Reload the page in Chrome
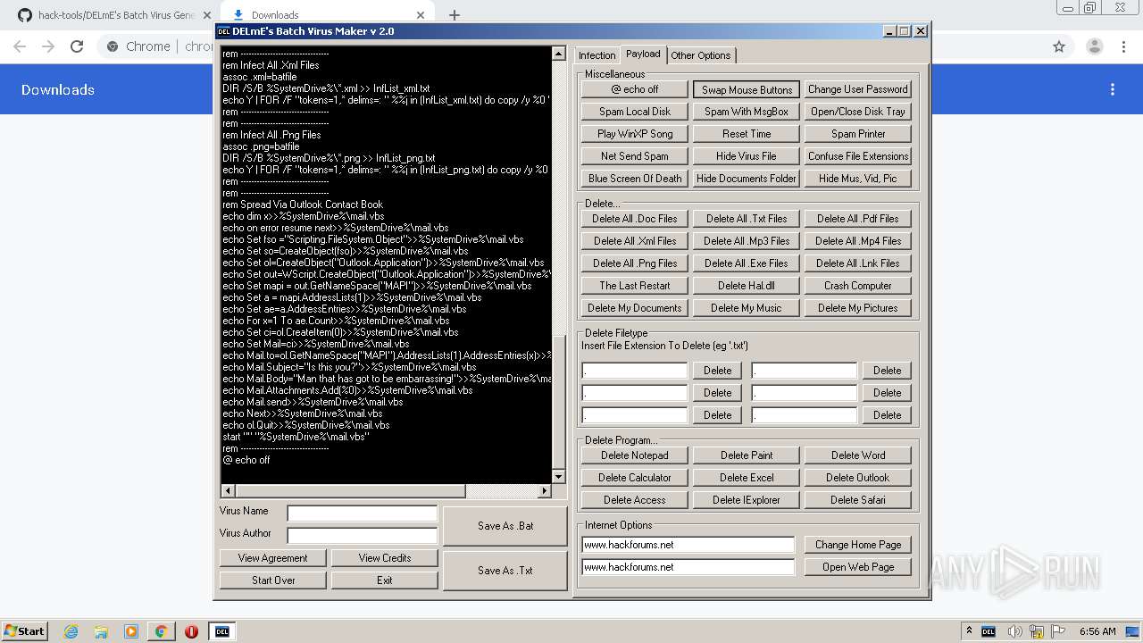 coord(77,46)
